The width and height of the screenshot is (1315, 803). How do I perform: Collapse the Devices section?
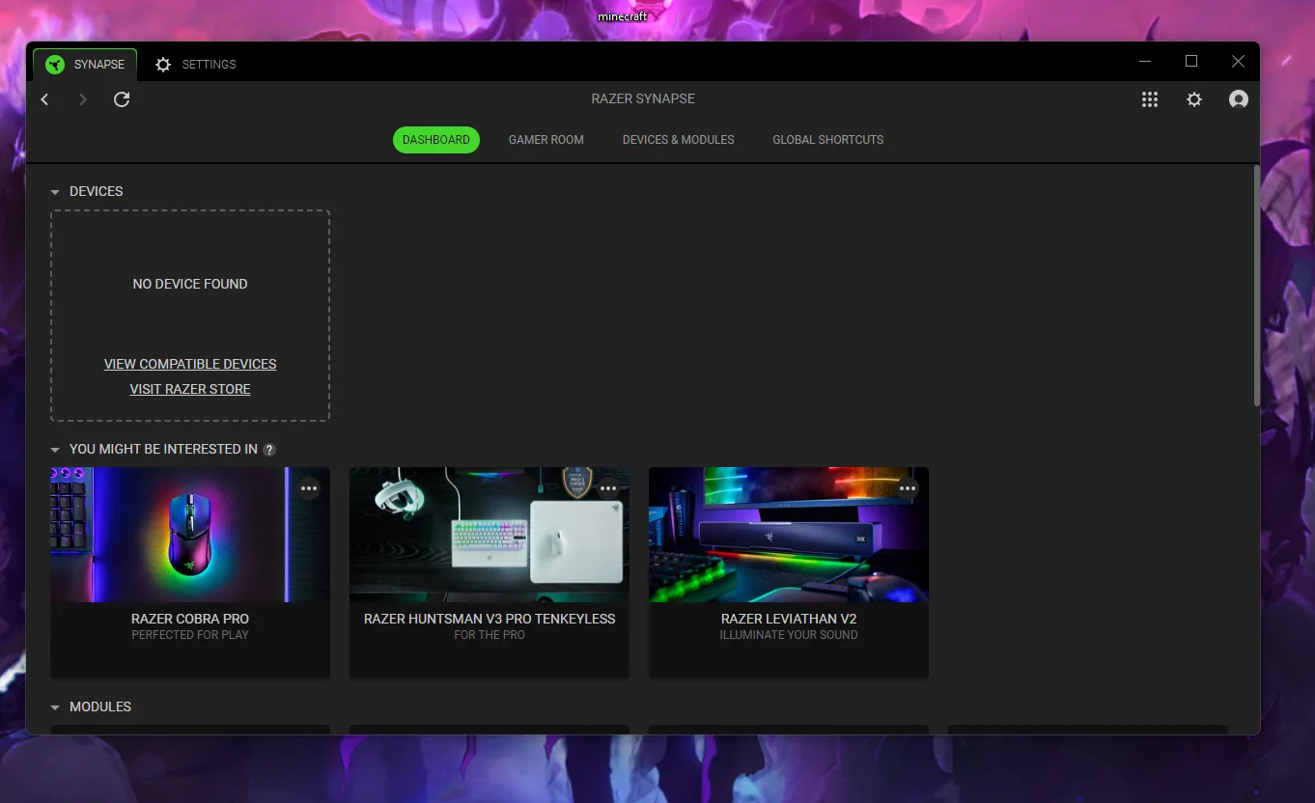click(x=55, y=192)
